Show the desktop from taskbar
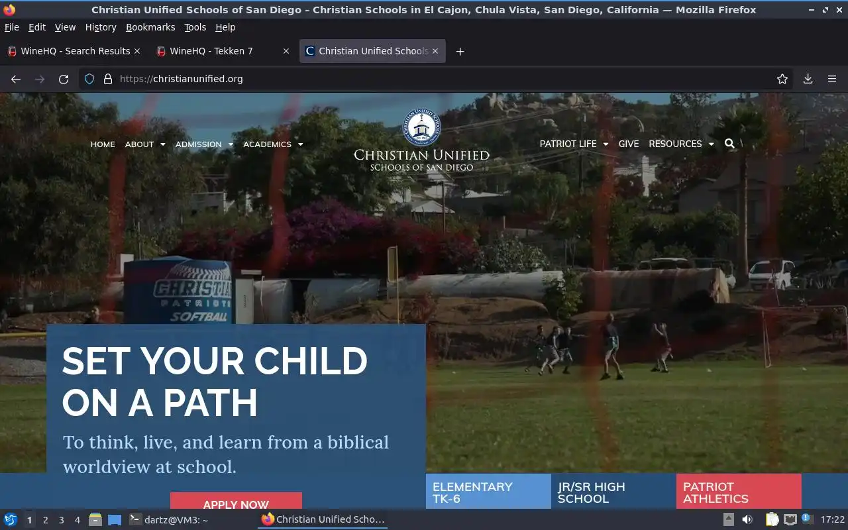 [115, 519]
